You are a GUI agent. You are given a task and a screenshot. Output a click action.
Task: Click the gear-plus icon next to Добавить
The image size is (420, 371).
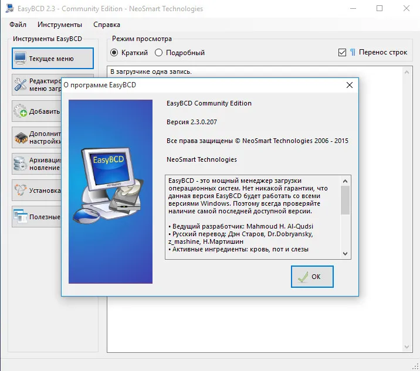(21, 111)
